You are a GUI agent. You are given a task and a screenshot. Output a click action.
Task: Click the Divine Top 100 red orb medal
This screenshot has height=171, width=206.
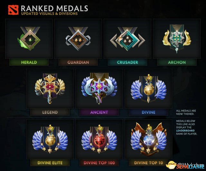pos(99,139)
